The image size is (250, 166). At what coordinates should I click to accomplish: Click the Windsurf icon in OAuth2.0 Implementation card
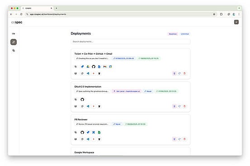(99, 106)
